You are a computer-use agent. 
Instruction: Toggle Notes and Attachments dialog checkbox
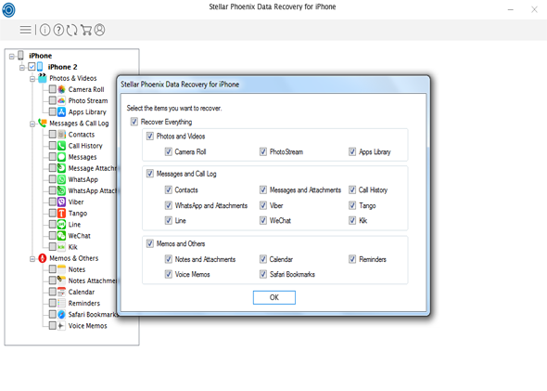pos(169,259)
